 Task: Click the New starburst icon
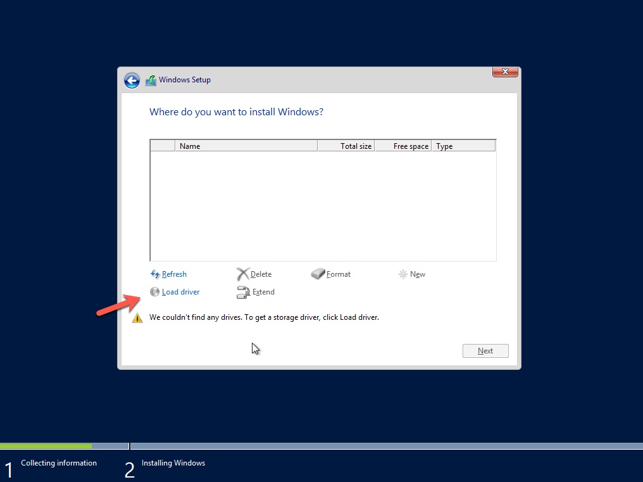pyautogui.click(x=403, y=274)
